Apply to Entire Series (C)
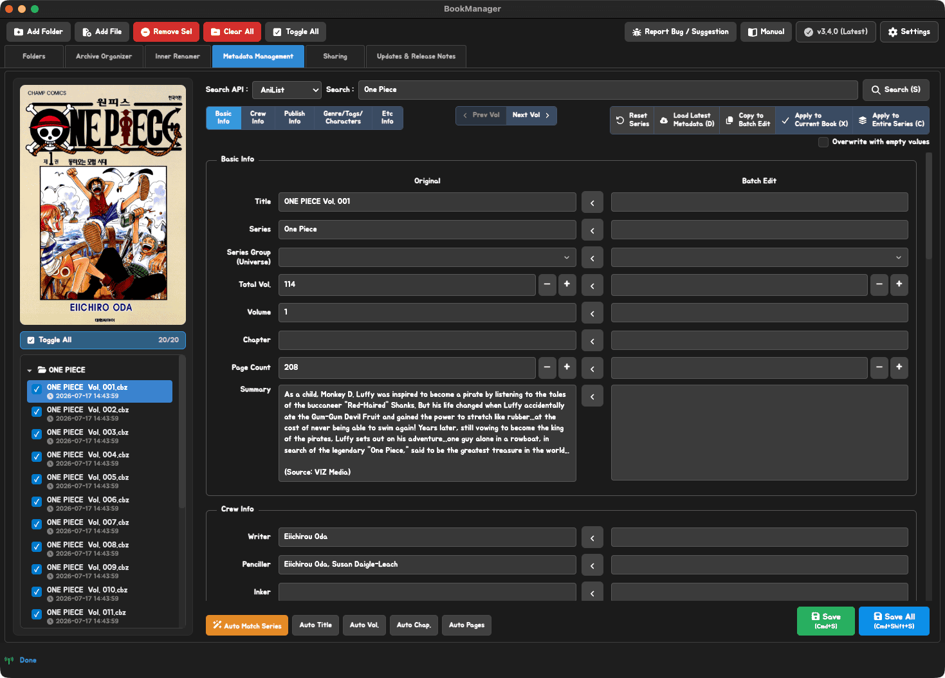945x678 pixels. pyautogui.click(x=892, y=120)
